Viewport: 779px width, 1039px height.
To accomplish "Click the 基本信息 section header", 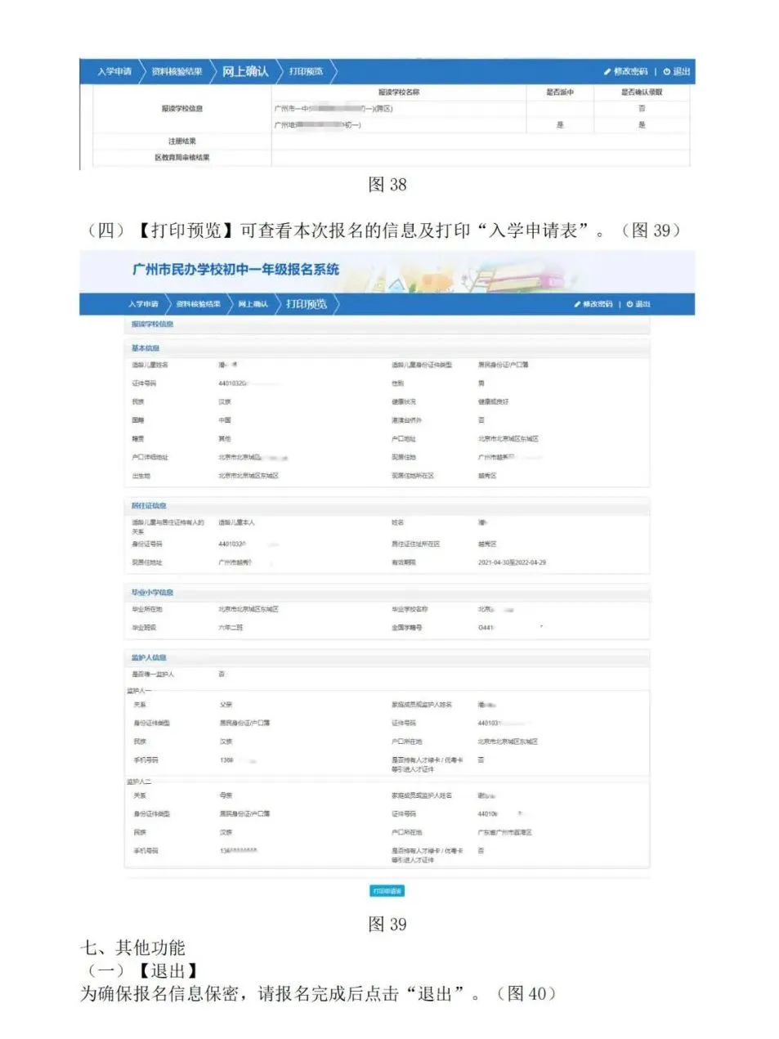I will coord(146,348).
